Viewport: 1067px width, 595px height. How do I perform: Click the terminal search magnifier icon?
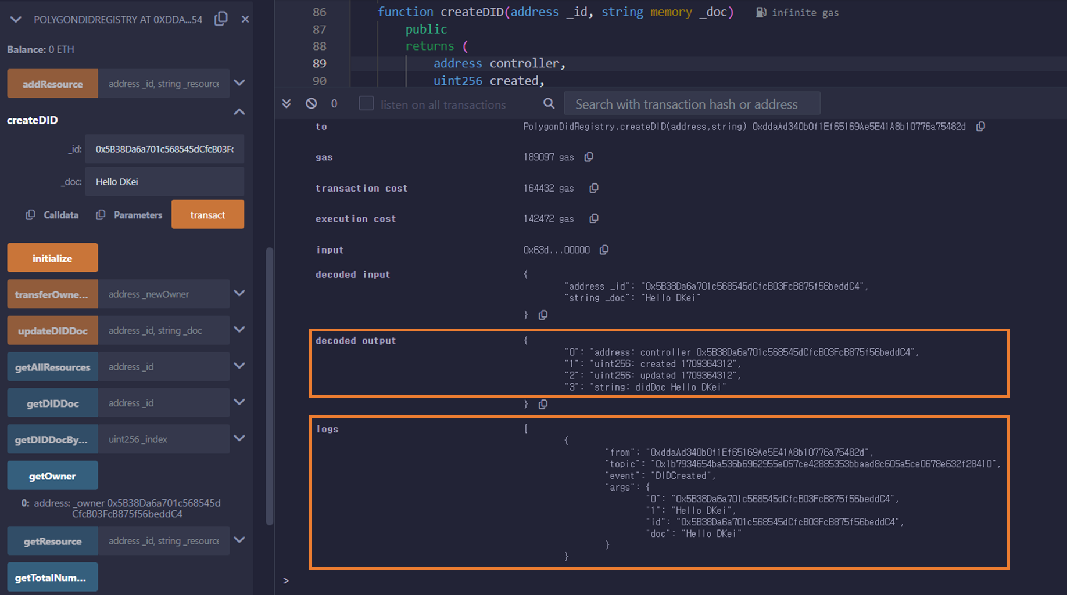coord(549,103)
